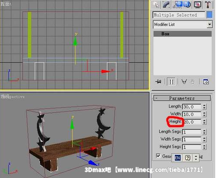Image resolution: width=220 pixels, height=178 pixels.
Task: Click the Length value field
Action: pyautogui.click(x=191, y=107)
